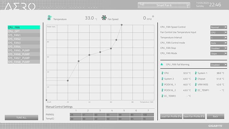Click the CPU_FAN Fail Warning triangle icon
The height and width of the screenshot is (129, 229).
click(162, 64)
